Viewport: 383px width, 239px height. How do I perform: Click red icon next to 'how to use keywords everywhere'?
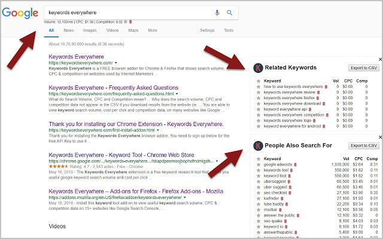click(x=326, y=87)
